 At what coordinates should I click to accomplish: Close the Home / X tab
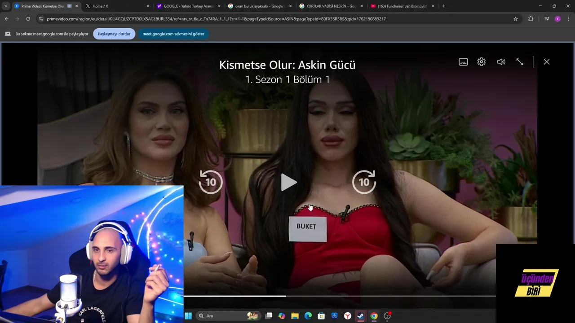(148, 6)
